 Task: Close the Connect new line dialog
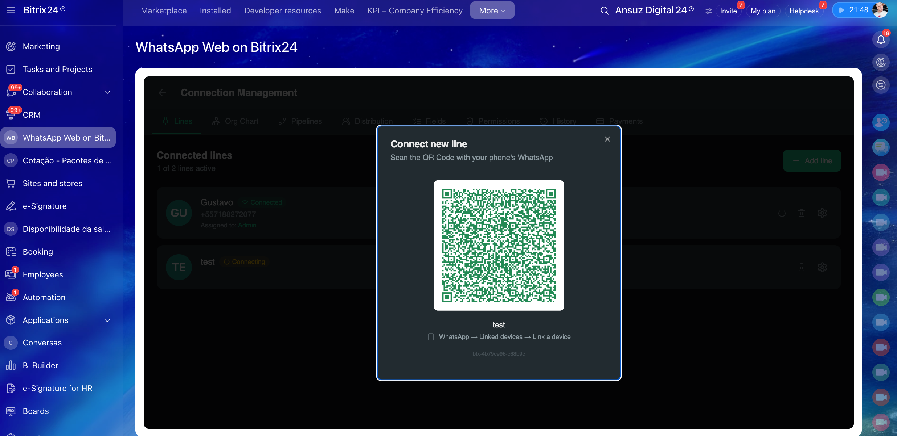coord(607,139)
